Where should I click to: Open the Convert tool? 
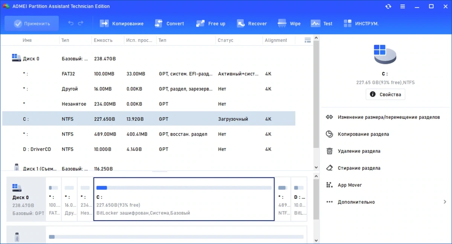[169, 23]
